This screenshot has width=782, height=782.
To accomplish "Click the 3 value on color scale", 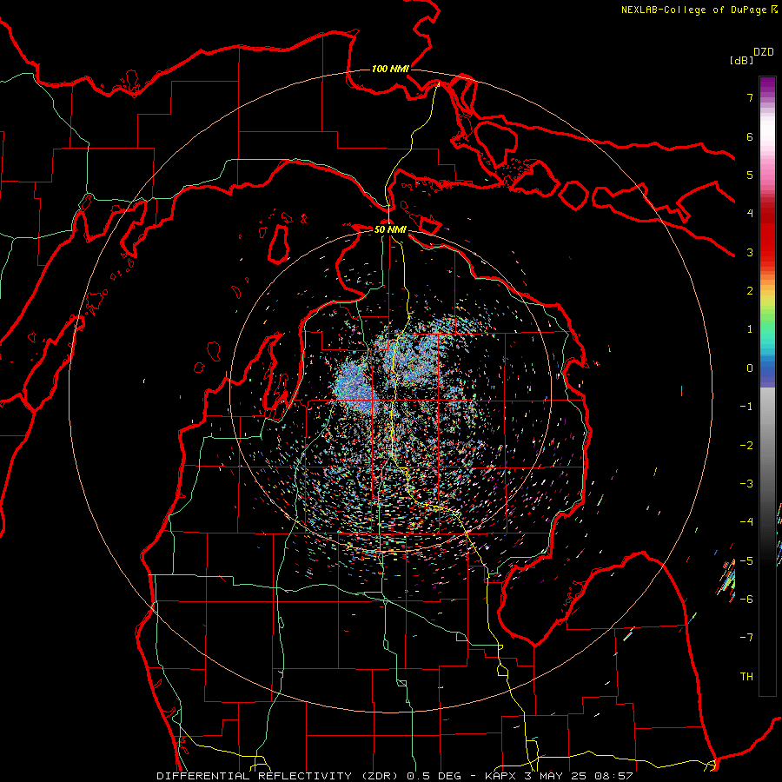I will [x=750, y=252].
